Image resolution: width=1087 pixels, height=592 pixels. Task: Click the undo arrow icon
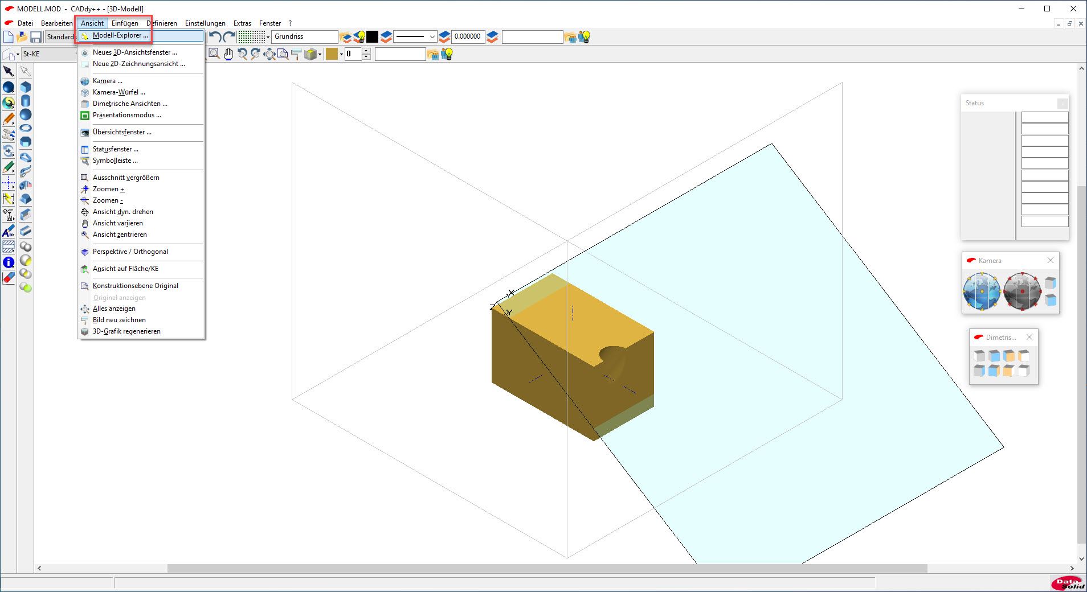(x=215, y=37)
